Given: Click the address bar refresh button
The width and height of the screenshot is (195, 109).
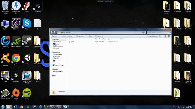Looking at the screenshot, I should coord(145,33).
